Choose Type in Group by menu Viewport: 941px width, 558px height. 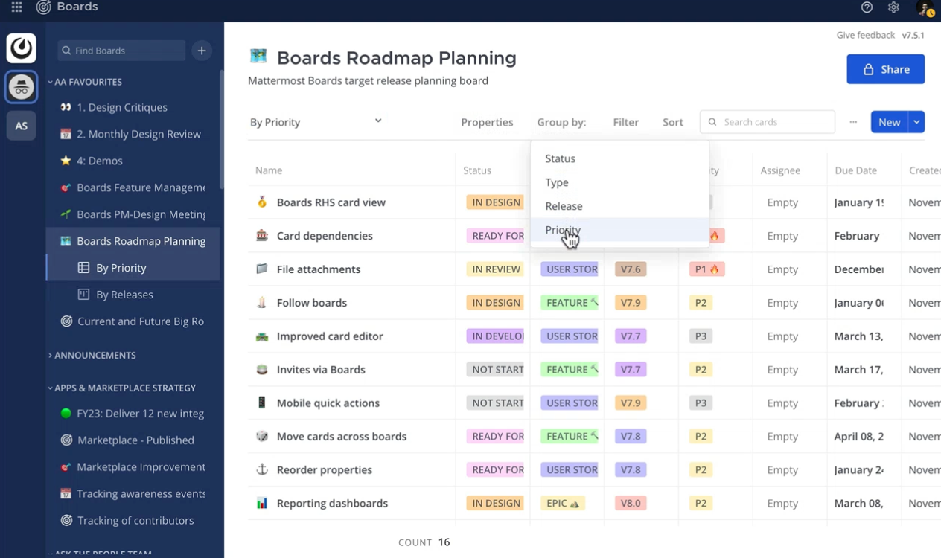(619, 182)
